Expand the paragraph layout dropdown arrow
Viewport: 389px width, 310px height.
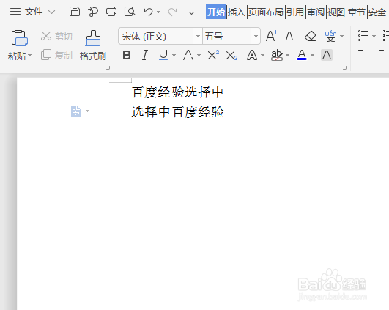tap(87, 111)
